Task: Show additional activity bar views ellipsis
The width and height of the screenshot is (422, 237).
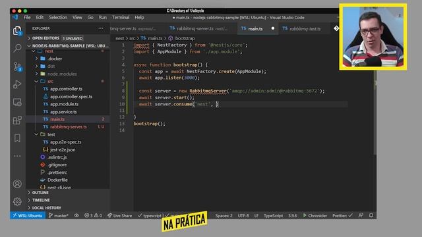Action: point(17,156)
